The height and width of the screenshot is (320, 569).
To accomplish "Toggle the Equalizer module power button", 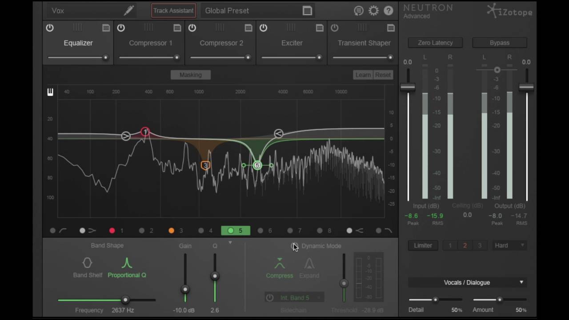I will pos(50,28).
